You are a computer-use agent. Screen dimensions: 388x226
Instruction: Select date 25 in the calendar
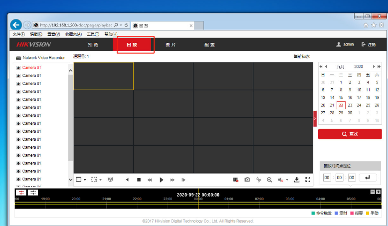(368, 105)
